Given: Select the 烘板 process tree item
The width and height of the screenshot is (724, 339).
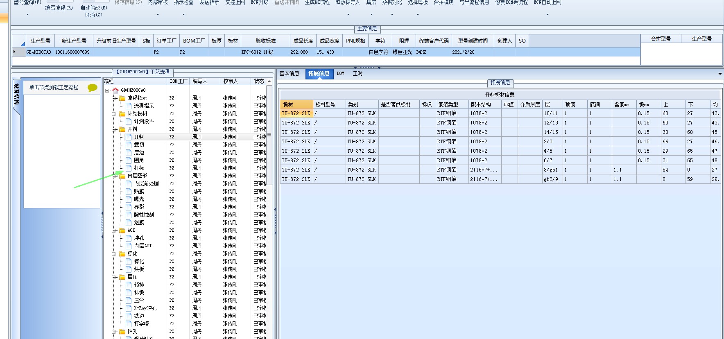Looking at the screenshot, I should [139, 269].
